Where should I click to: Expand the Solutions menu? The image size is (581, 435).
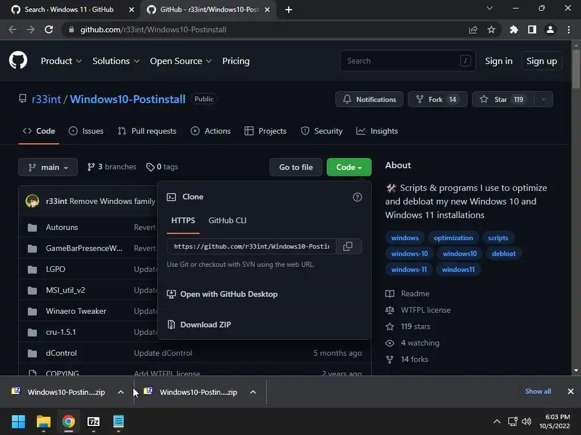click(x=116, y=61)
